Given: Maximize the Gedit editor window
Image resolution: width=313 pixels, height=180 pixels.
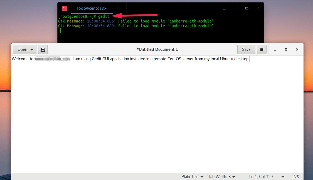Looking at the screenshot, I should (286, 49).
